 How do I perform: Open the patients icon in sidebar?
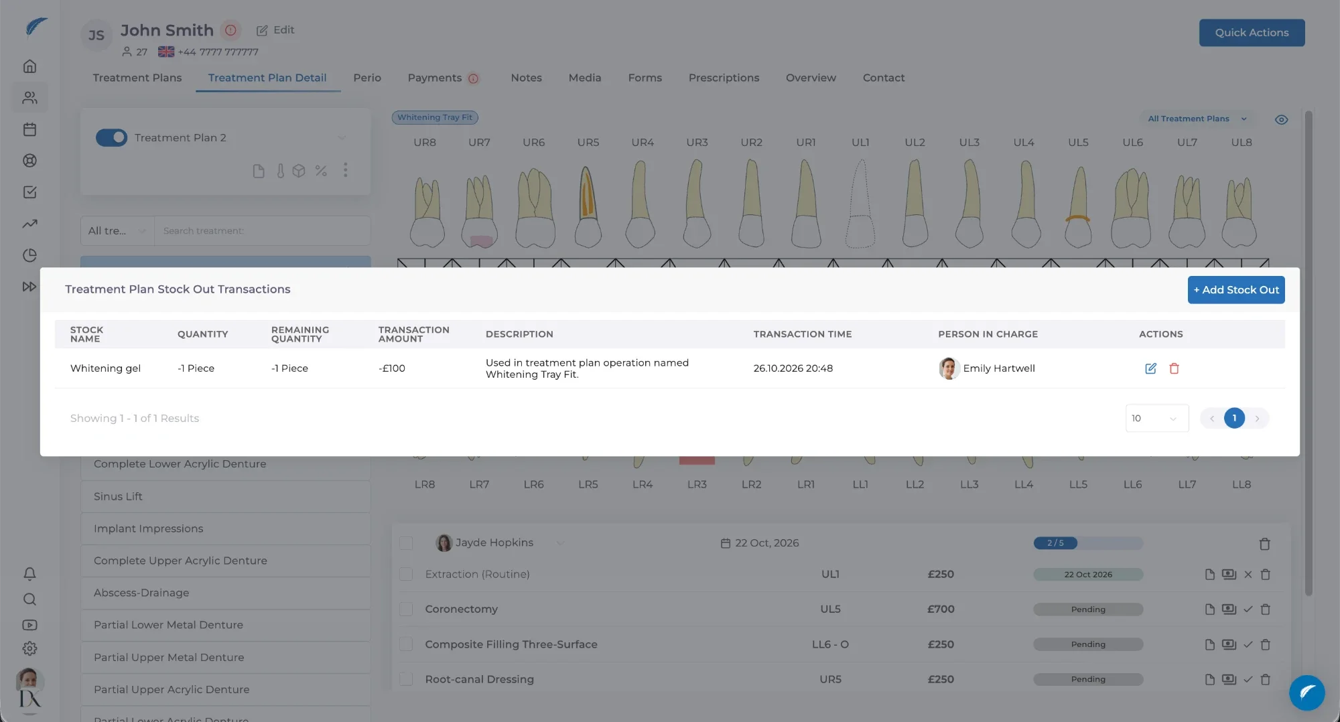(29, 98)
